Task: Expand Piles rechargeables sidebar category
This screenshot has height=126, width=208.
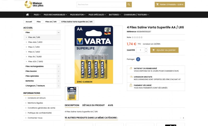Action: 58,66
